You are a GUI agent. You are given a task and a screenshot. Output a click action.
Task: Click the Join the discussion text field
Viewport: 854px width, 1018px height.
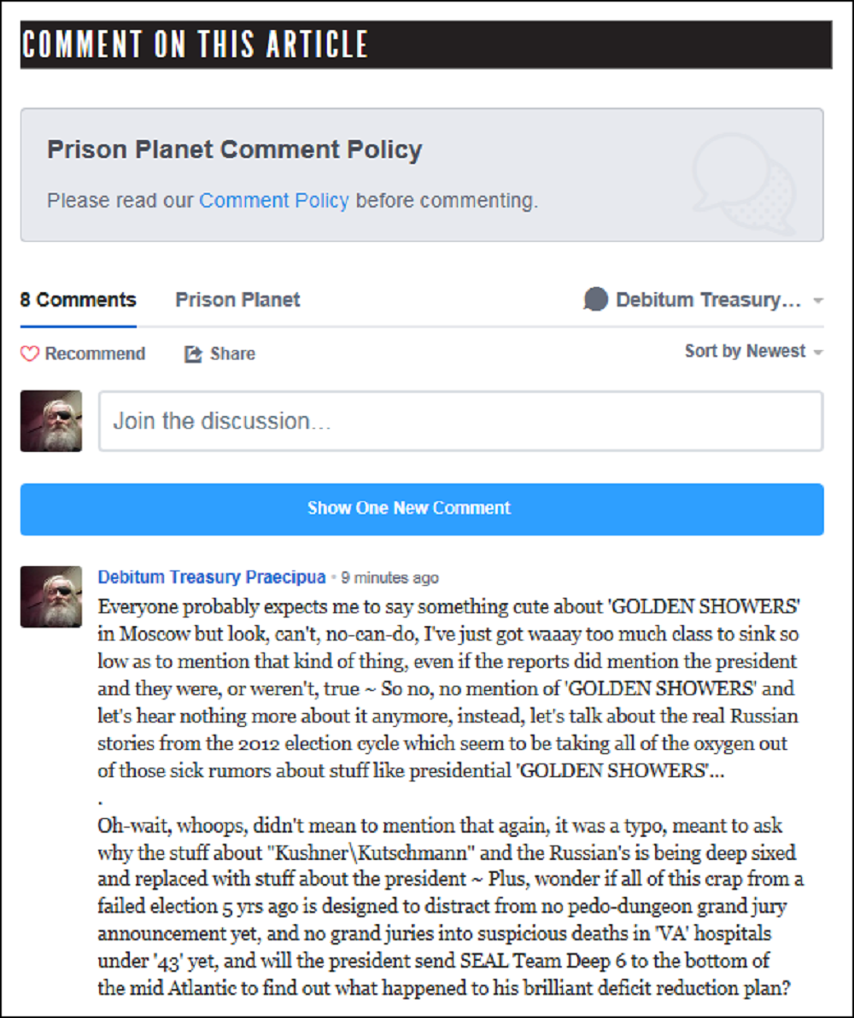coord(461,421)
